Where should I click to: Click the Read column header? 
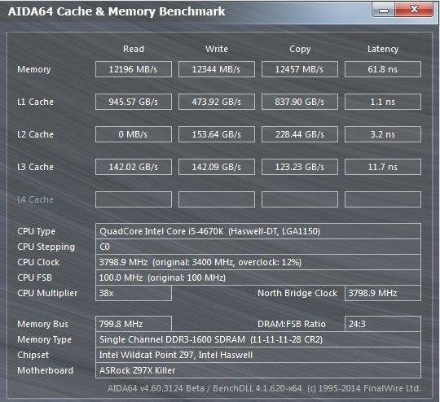click(x=134, y=49)
